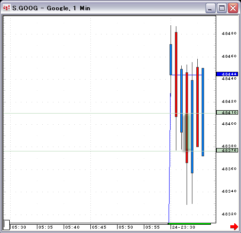Click the green time scrollbar segment
The height and width of the screenshot is (233, 241).
189,224
